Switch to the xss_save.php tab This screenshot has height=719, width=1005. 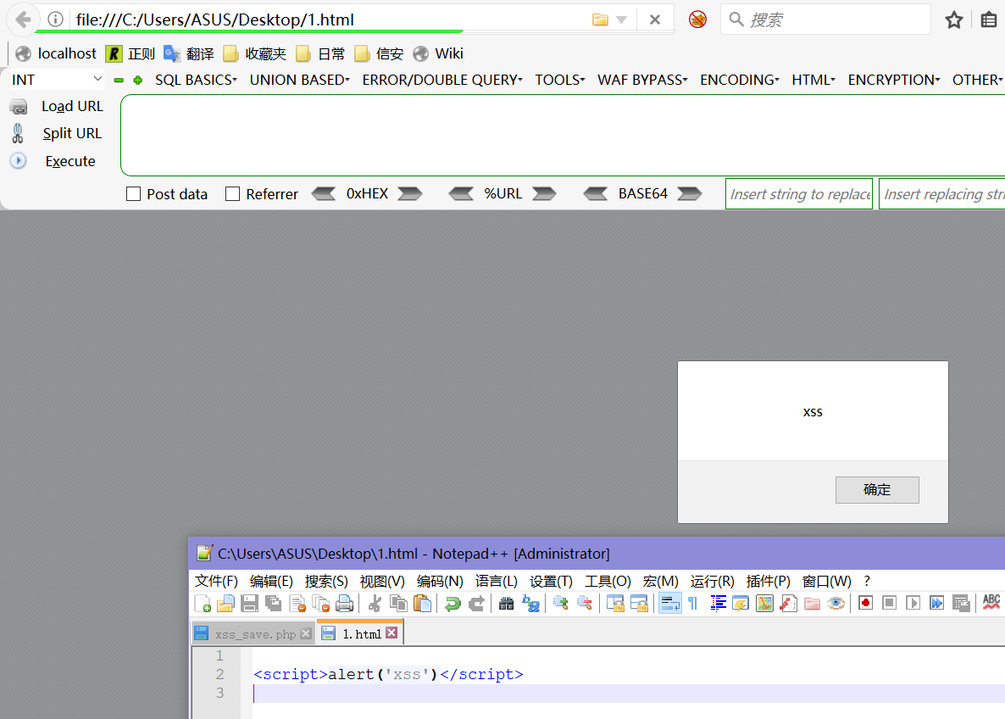click(x=254, y=633)
